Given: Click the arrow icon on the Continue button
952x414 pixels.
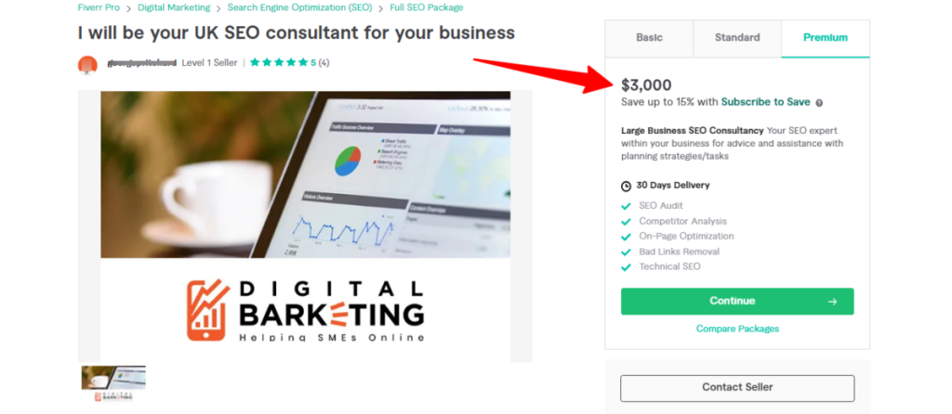Looking at the screenshot, I should tap(832, 302).
